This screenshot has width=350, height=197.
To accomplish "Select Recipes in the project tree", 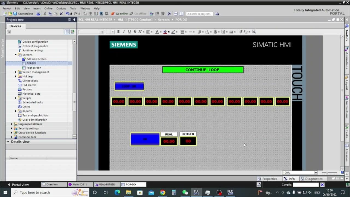I will [x=27, y=89].
